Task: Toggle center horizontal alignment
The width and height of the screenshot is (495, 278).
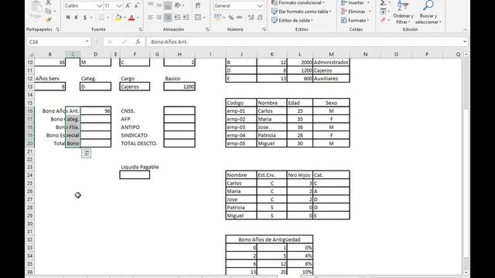Action: (x=159, y=17)
